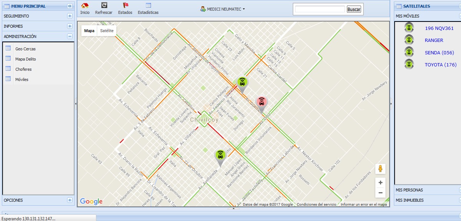Open the Google logo link

tap(91, 201)
